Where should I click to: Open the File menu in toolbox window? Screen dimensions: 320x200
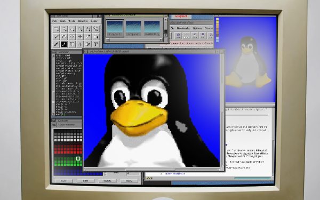click(54, 21)
